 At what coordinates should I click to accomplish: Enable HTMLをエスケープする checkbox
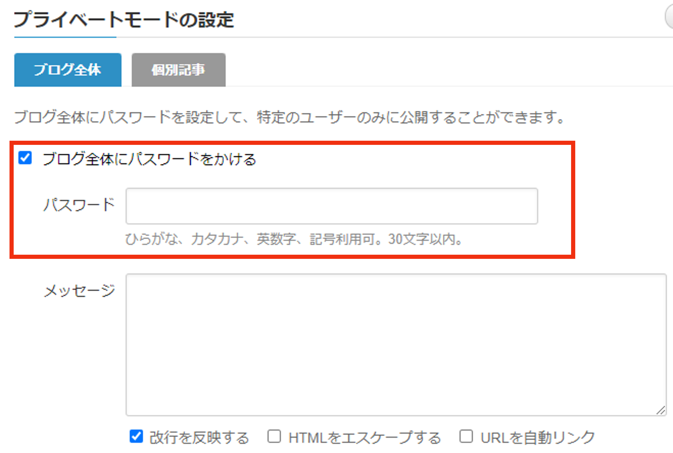point(274,436)
